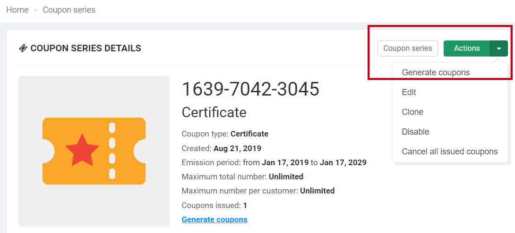Click the Coupons issued count line
Screen dimensions: 515x233
214,205
